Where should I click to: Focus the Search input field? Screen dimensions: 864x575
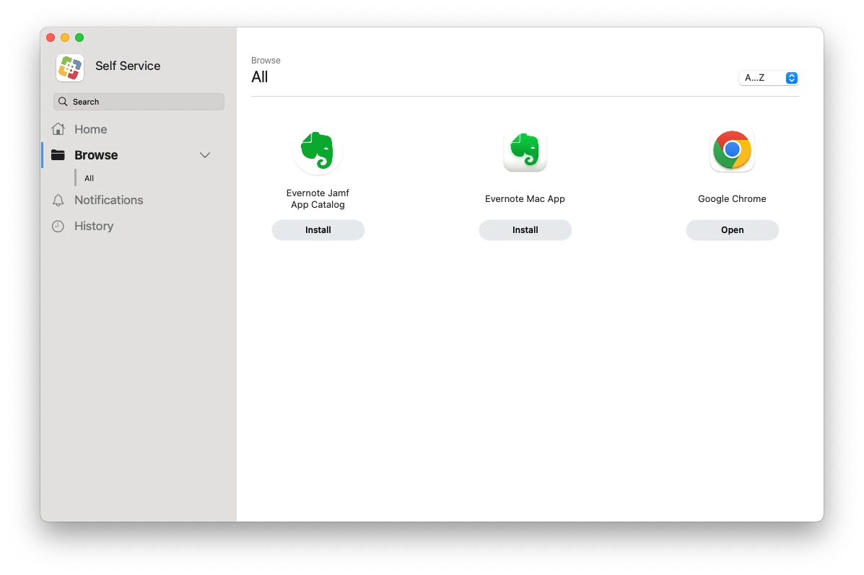[x=139, y=101]
